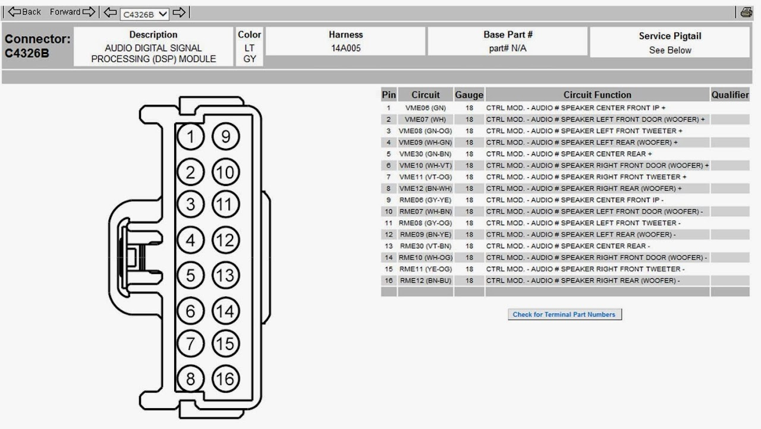Image resolution: width=761 pixels, height=429 pixels.
Task: Open the C4326B connector dropdown
Action: coord(144,13)
